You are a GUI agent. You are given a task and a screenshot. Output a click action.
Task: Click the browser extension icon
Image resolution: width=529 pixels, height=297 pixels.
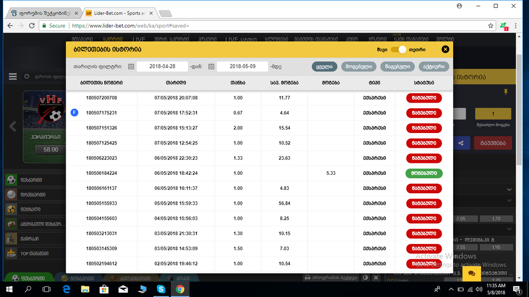click(x=504, y=26)
